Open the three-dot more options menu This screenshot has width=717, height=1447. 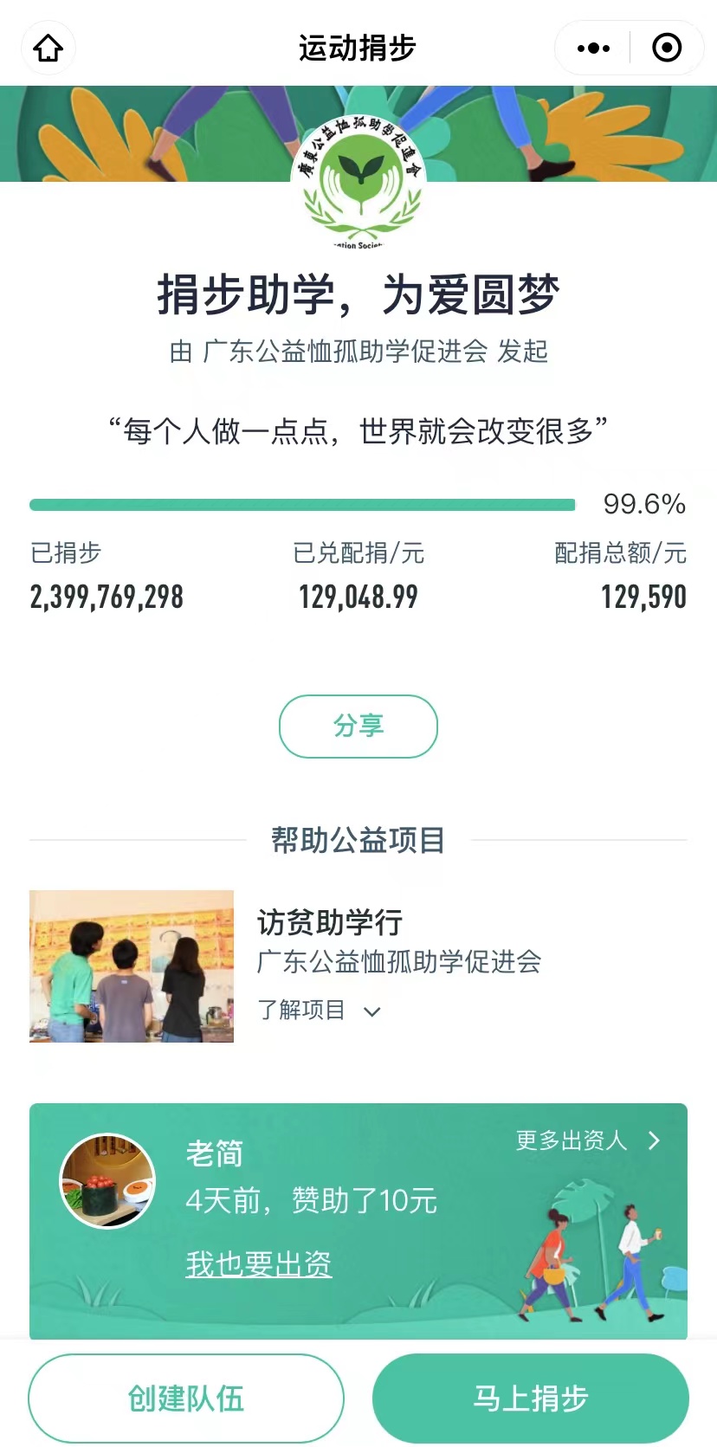pos(593,48)
